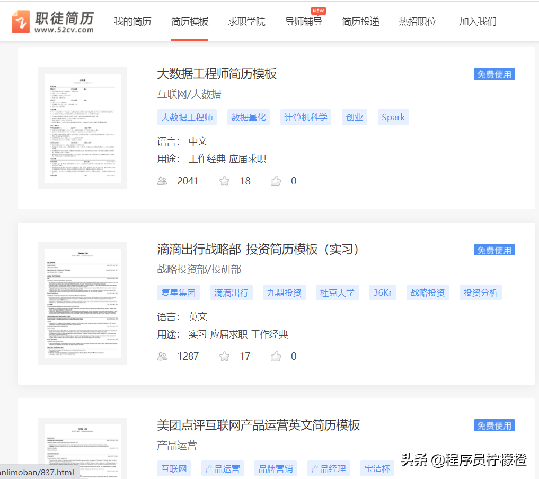Click the users icon showing 1287 views

tap(163, 356)
